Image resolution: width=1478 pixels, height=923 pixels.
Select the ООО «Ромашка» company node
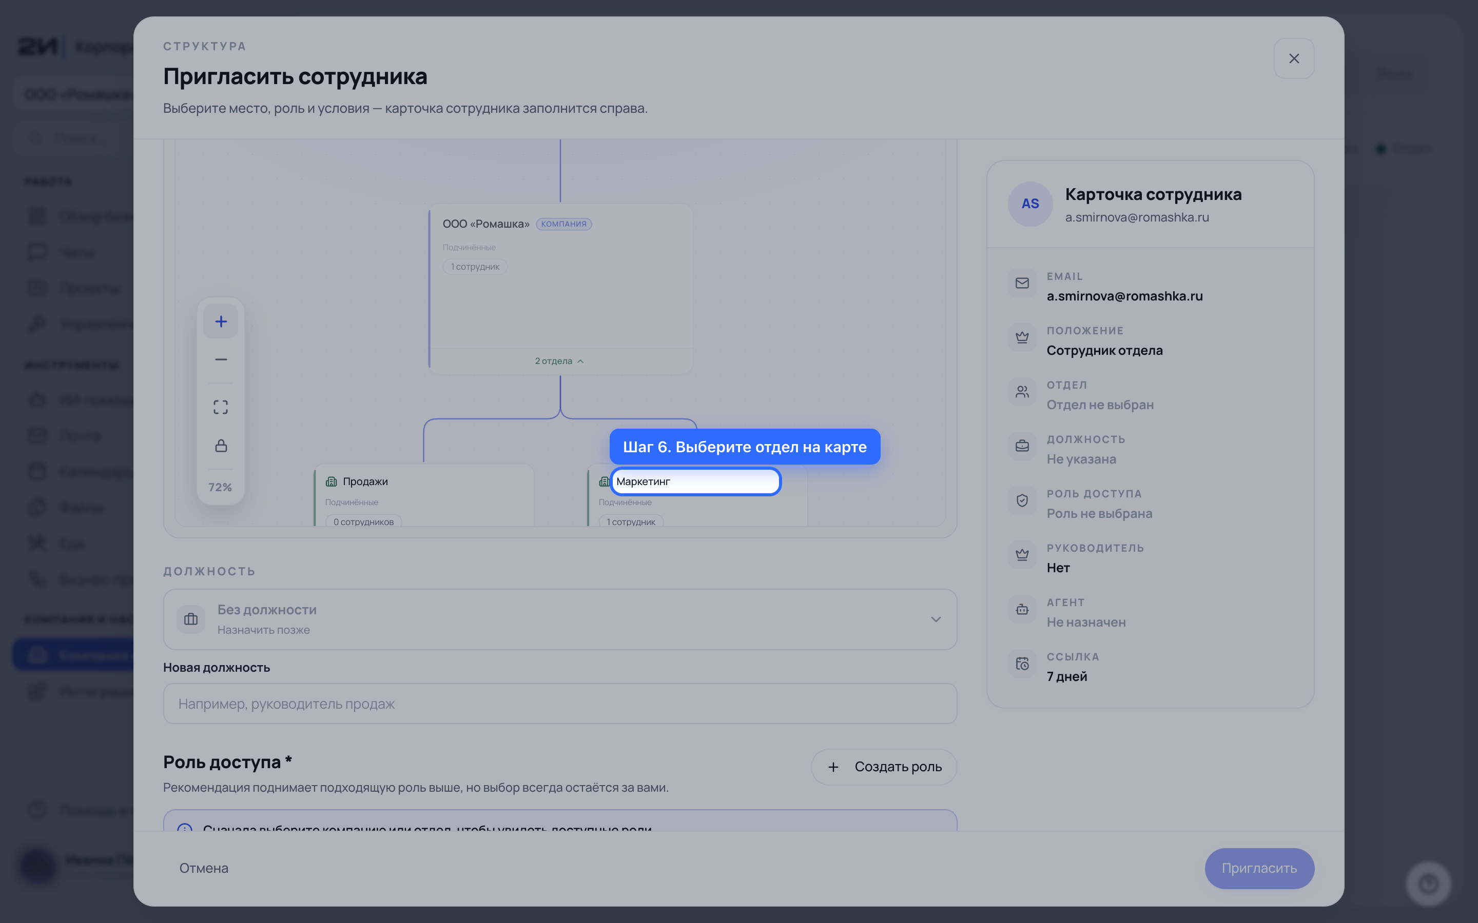[x=560, y=289]
